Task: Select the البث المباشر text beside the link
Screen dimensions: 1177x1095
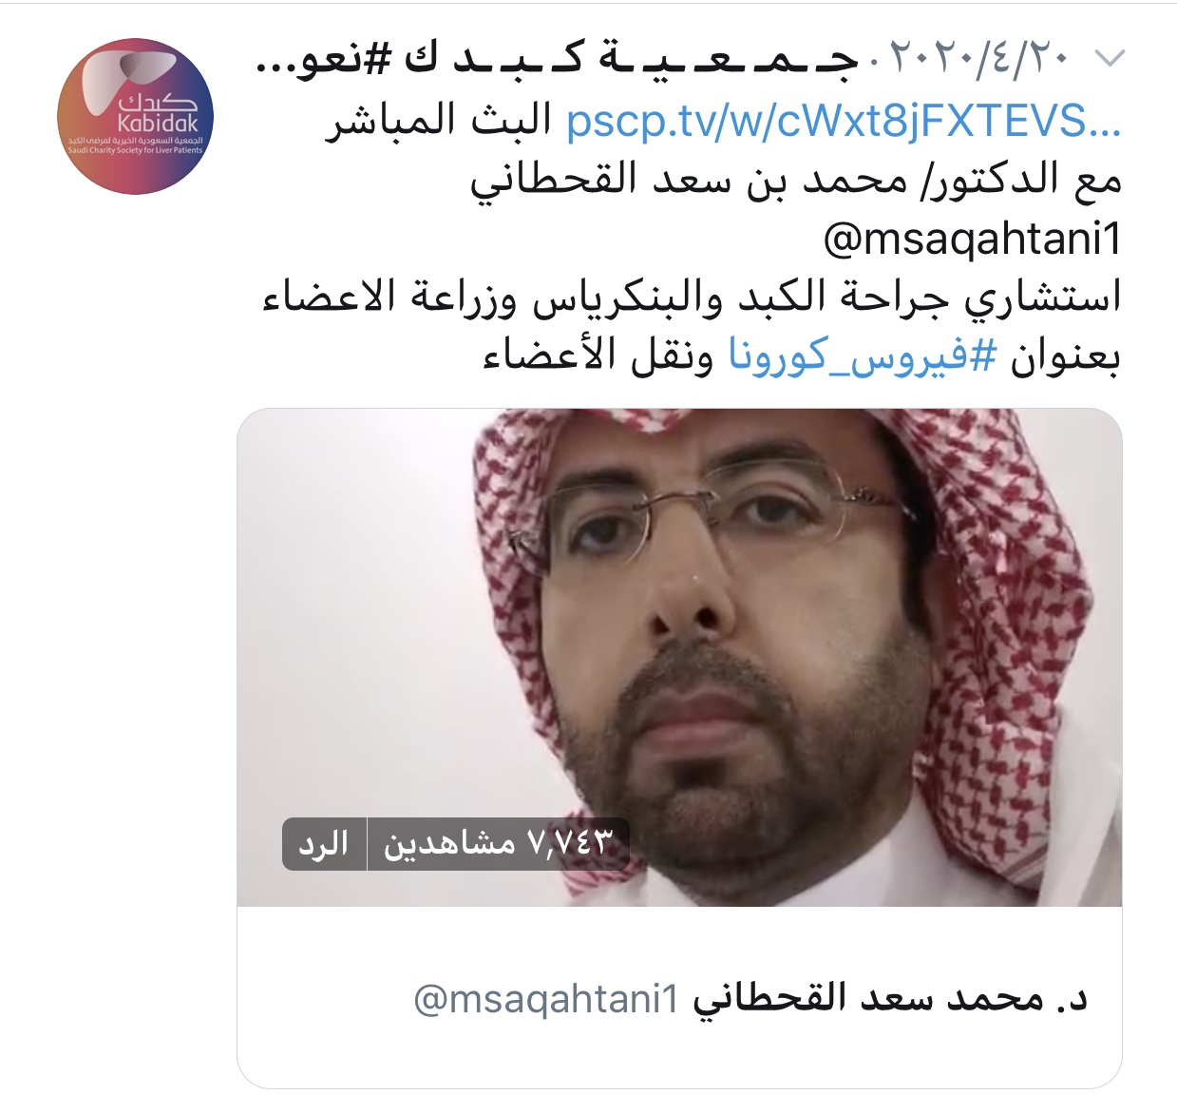Action: pos(438,122)
